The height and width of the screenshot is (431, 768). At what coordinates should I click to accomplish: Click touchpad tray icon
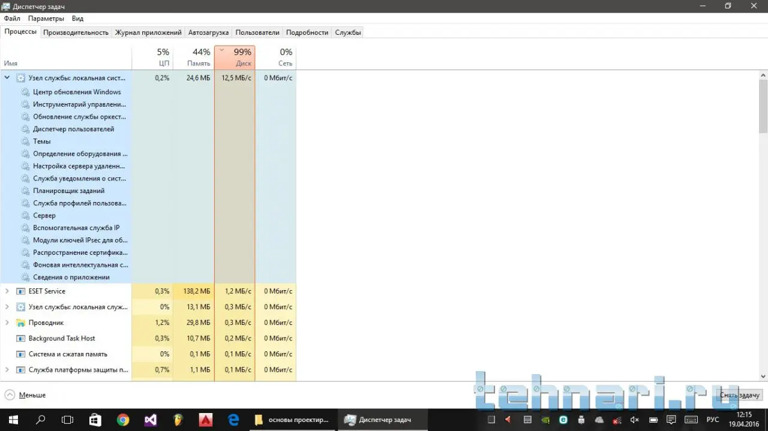tap(527, 420)
